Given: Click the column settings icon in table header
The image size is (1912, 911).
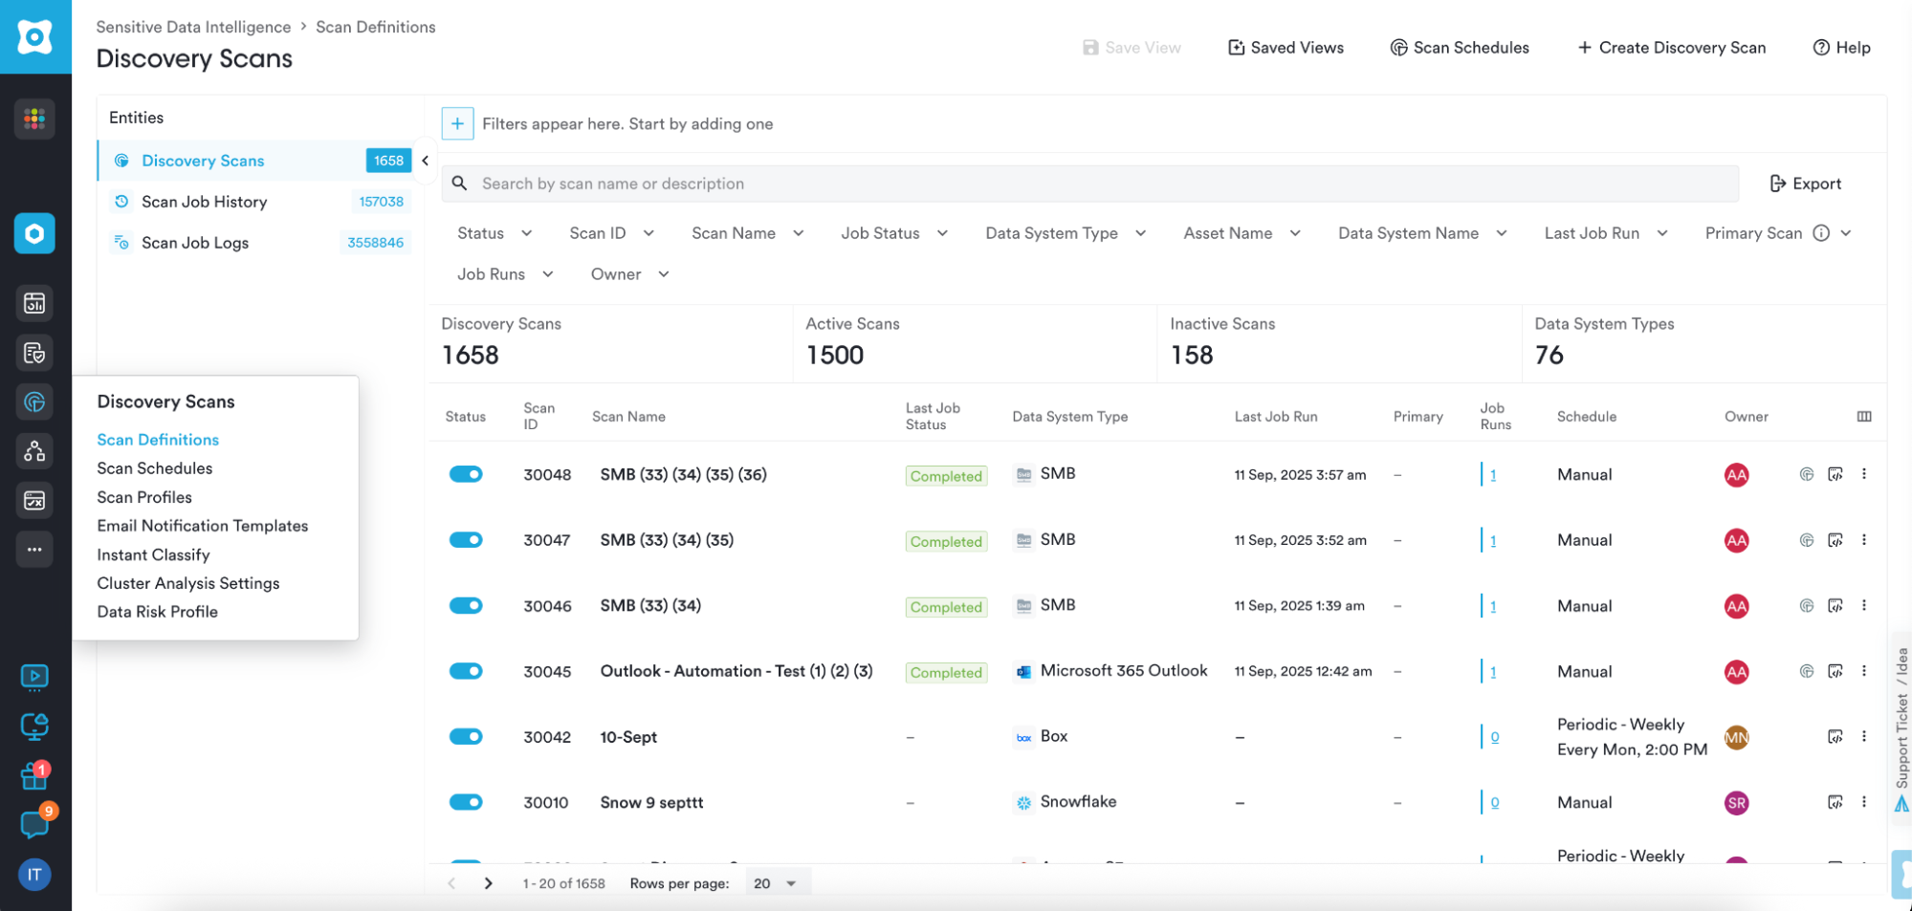Looking at the screenshot, I should 1864,416.
